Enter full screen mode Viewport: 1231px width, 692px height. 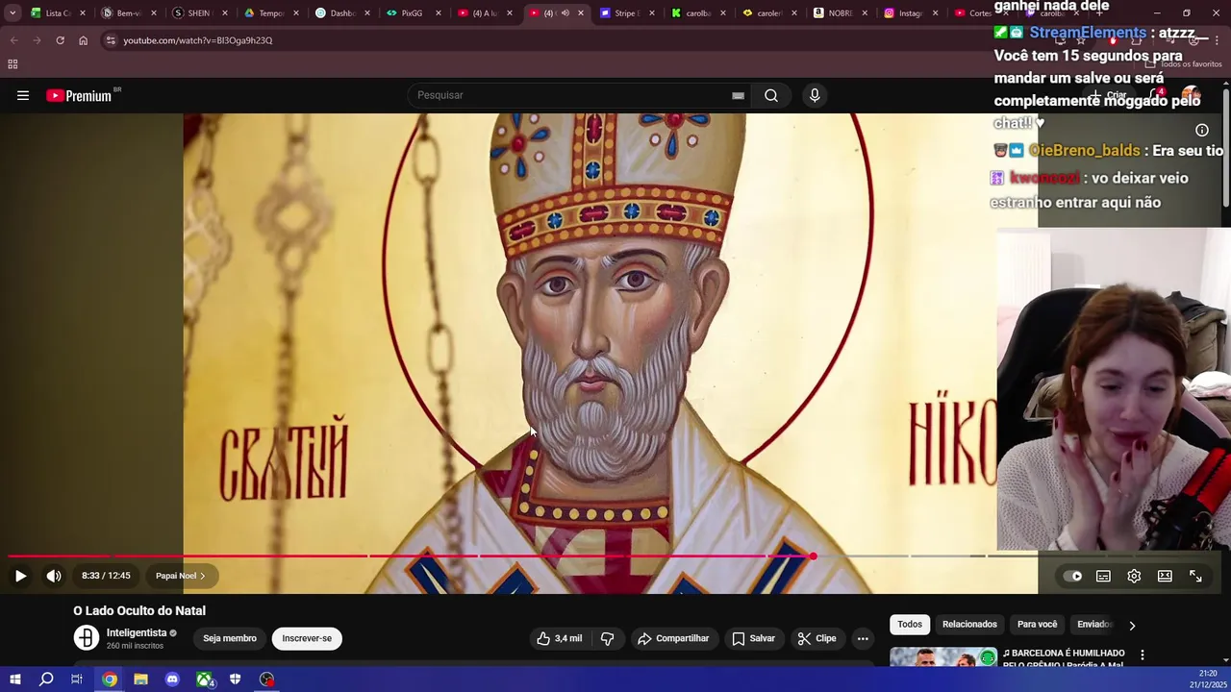1195,576
